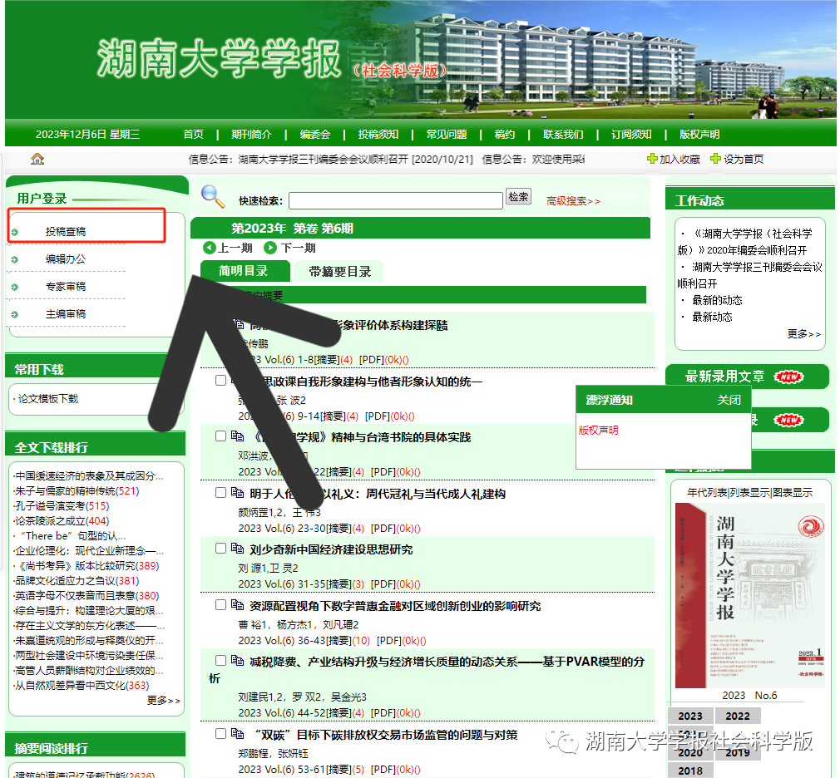Click the 列表显示 view link
Image resolution: width=840 pixels, height=778 pixels.
click(749, 493)
